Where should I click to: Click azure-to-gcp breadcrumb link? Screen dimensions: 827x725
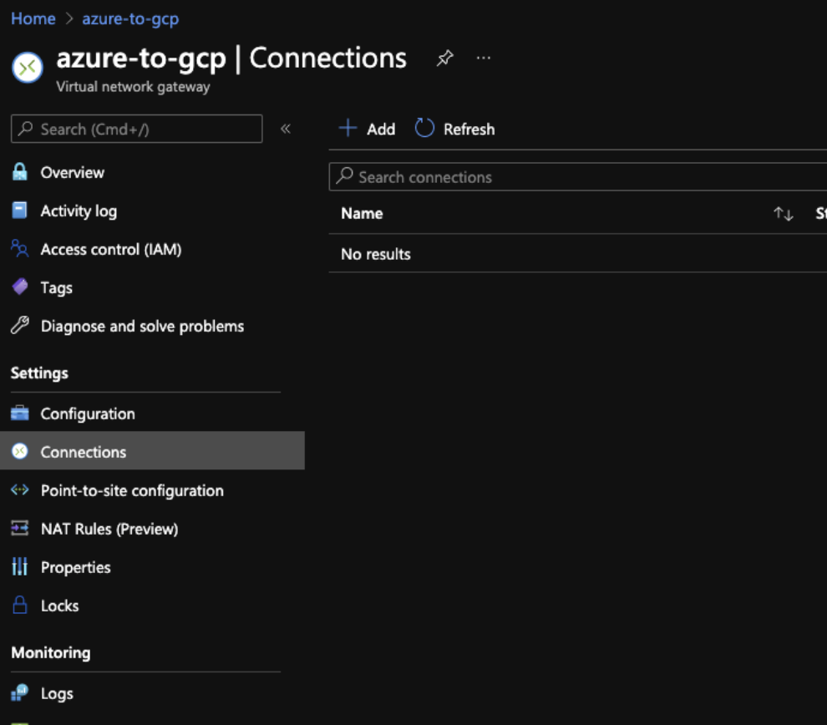[130, 18]
